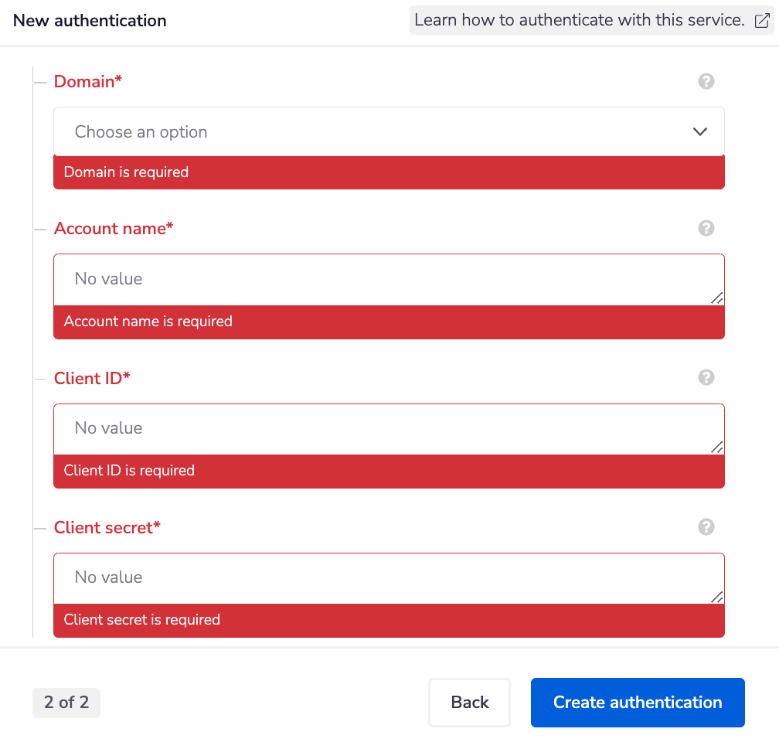Click the help icon next to Client secret
This screenshot has height=756, width=779.
pyautogui.click(x=706, y=526)
